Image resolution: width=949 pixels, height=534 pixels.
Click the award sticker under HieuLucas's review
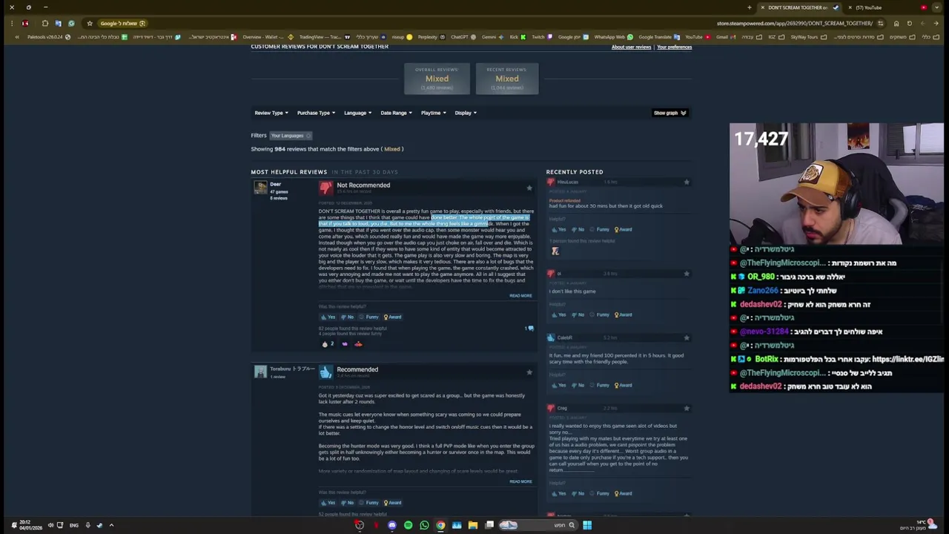[555, 251]
